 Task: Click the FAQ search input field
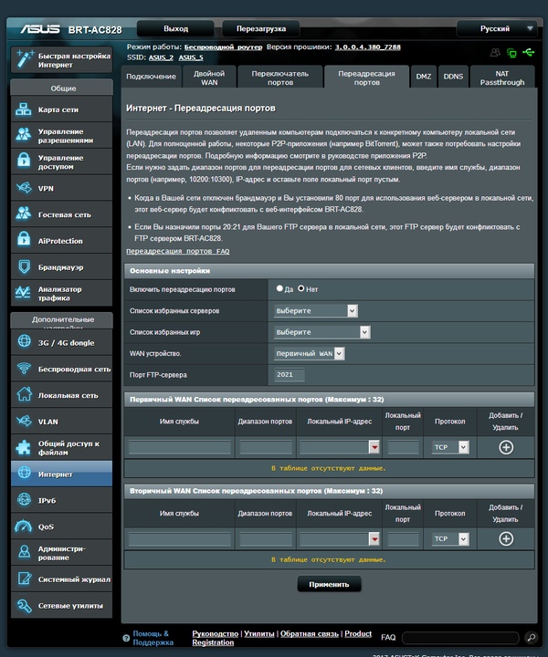coord(460,638)
